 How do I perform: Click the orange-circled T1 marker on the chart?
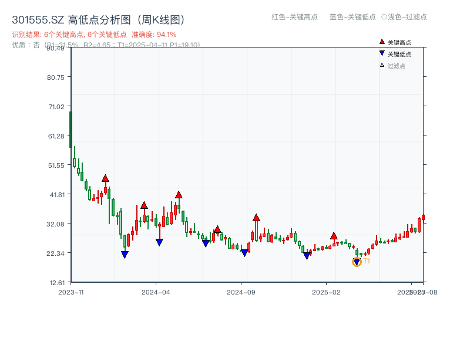(x=357, y=260)
